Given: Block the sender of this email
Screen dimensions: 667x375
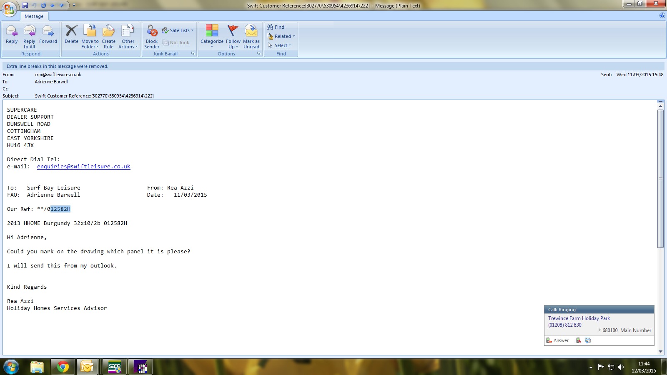Looking at the screenshot, I should coord(152,37).
